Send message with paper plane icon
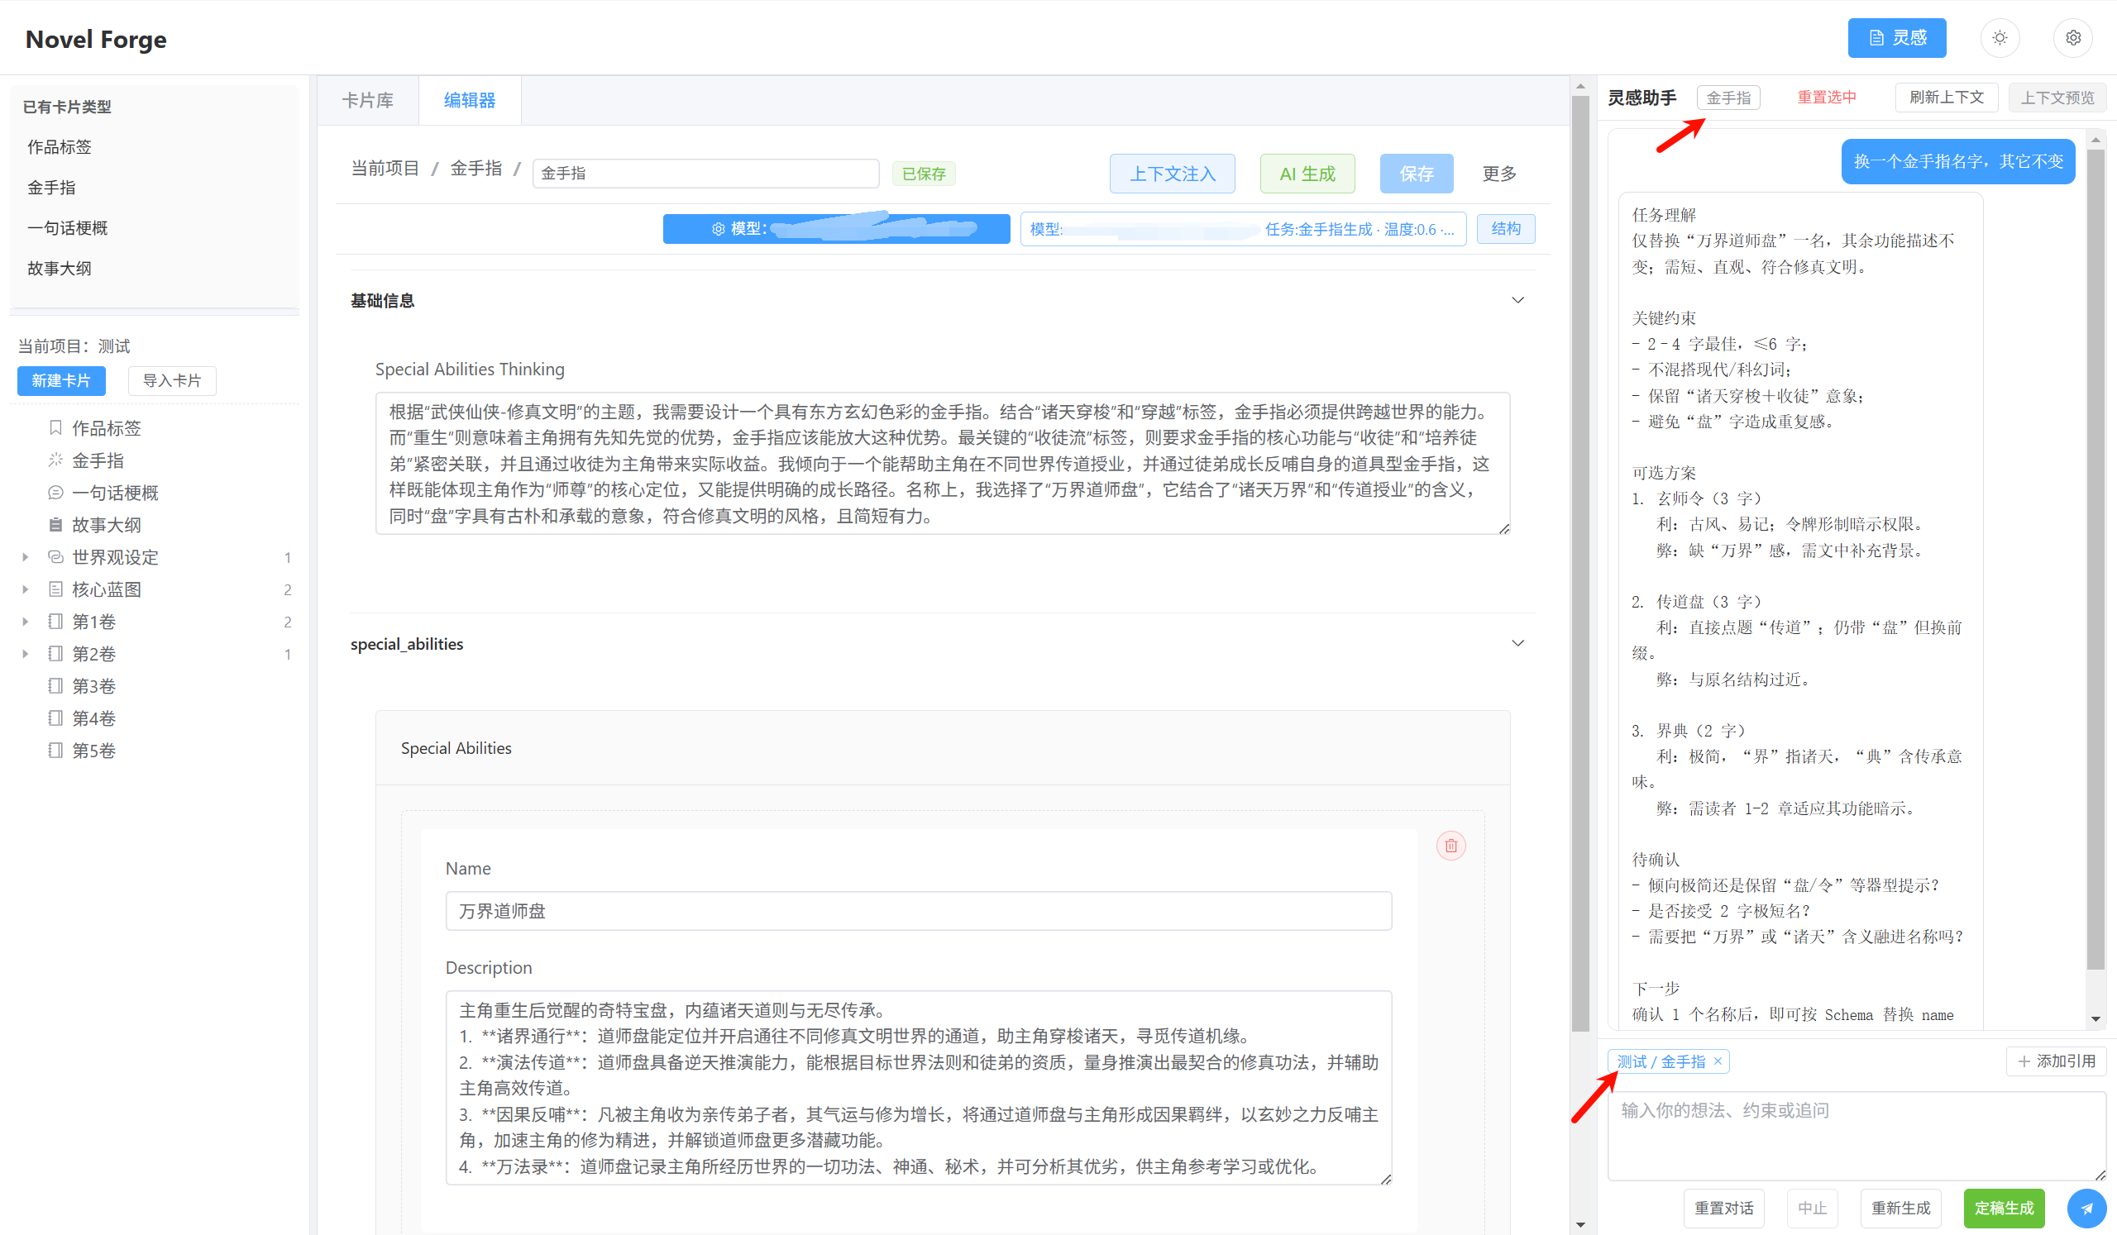 pyautogui.click(x=2086, y=1208)
